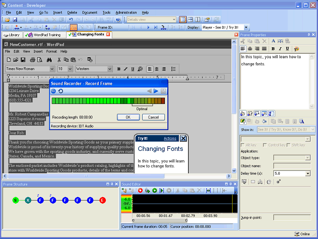Open the Details view dropdown
Screen dimensions: 318x239
point(174,20)
